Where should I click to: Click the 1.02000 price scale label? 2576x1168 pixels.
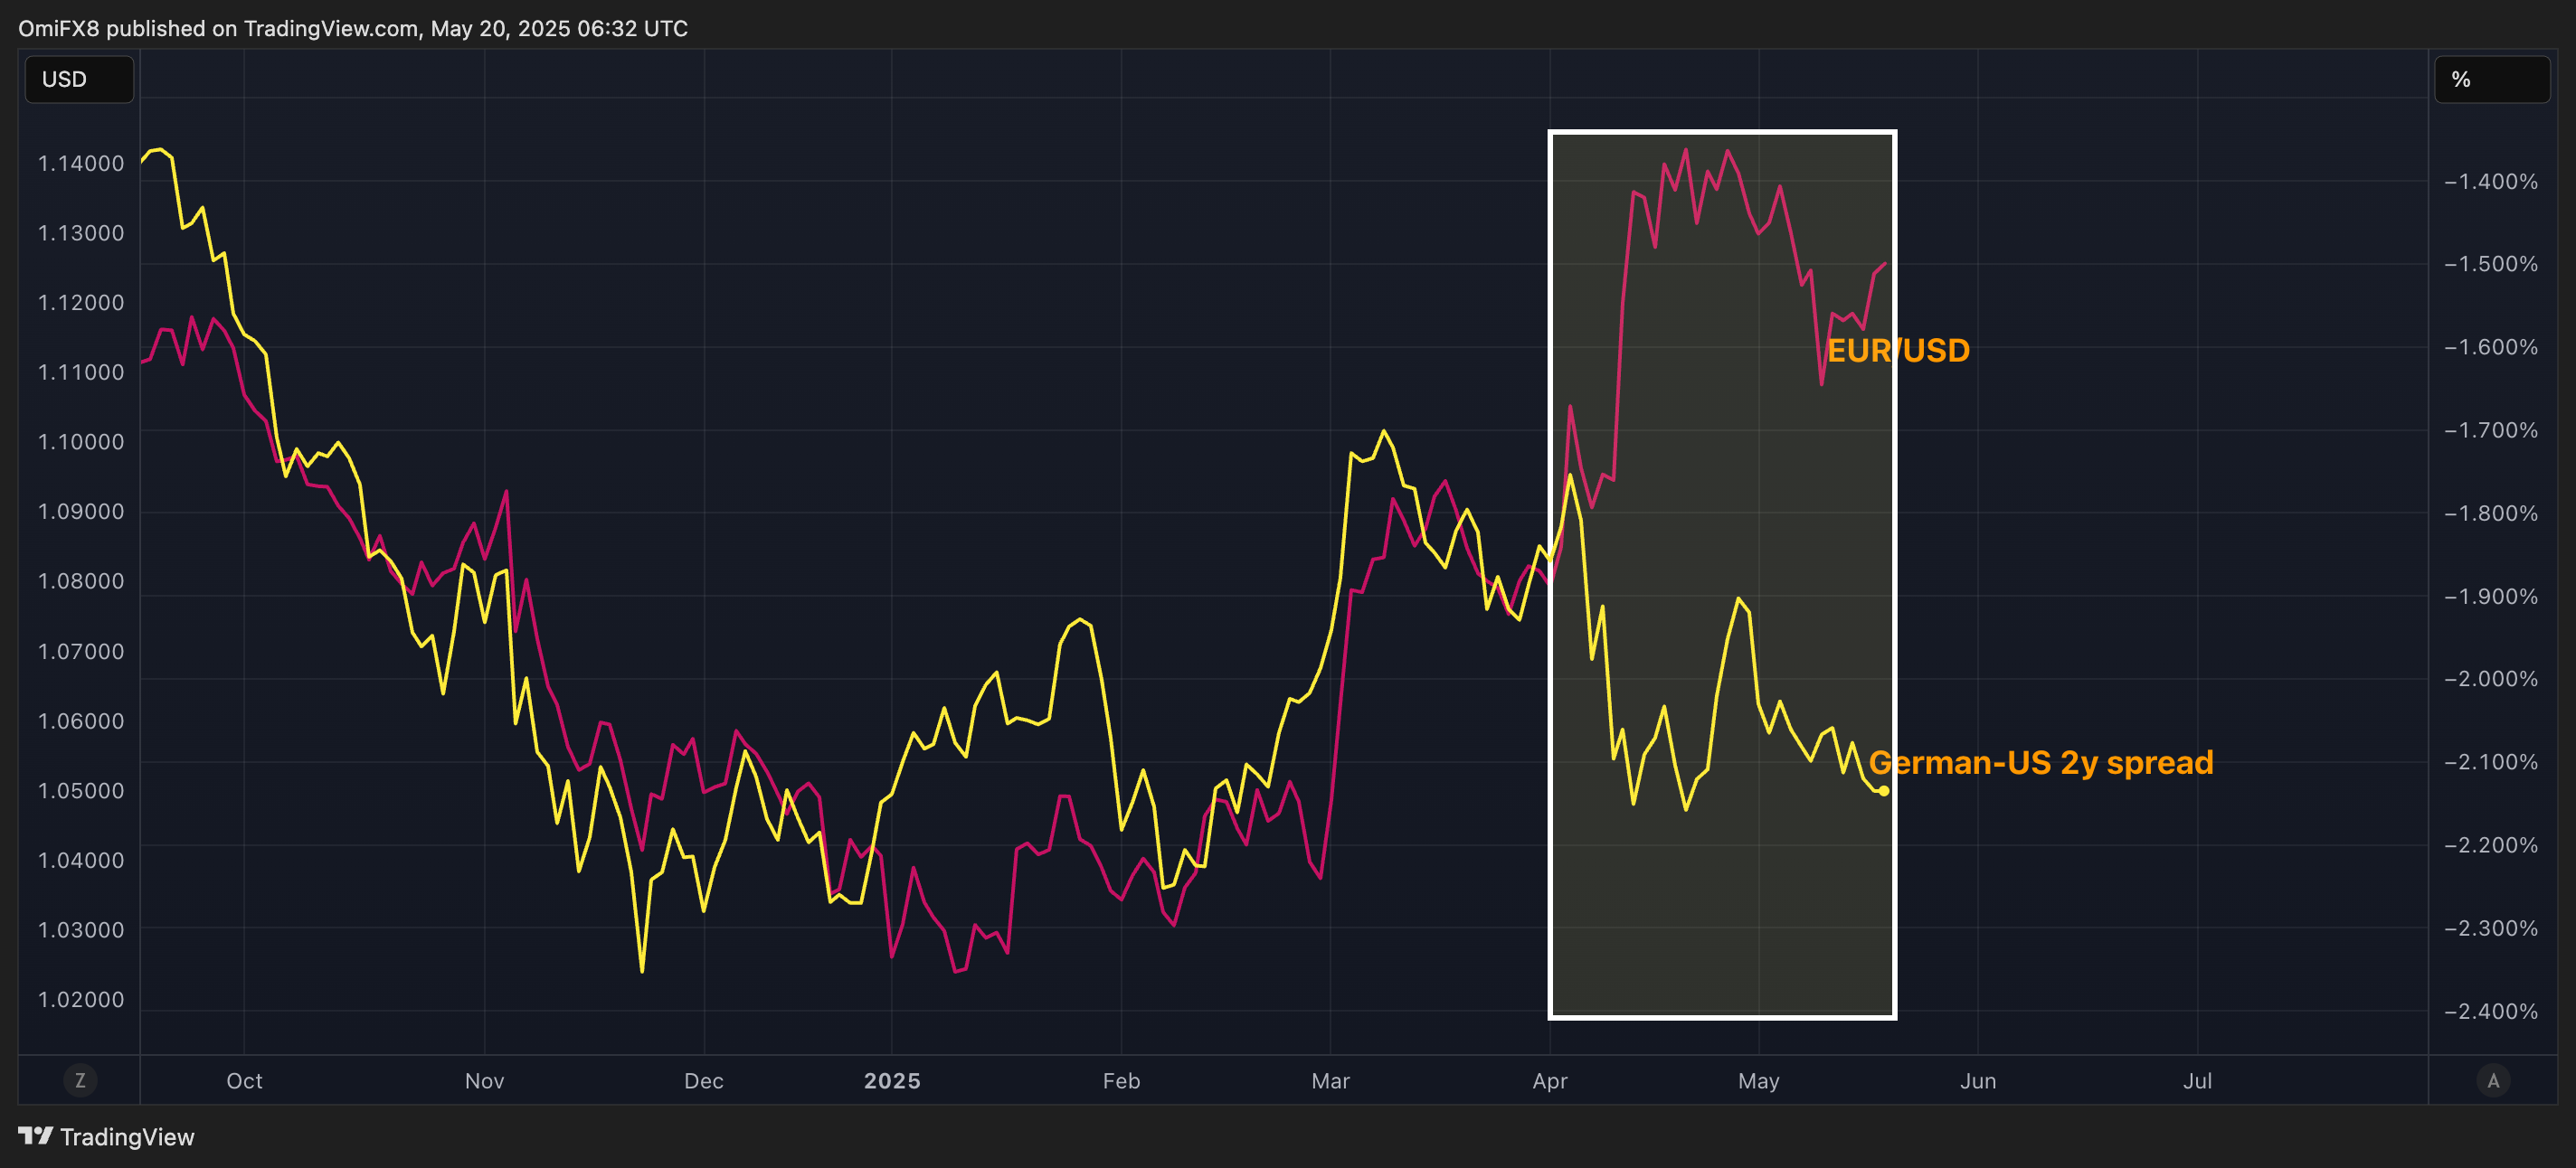tap(81, 999)
